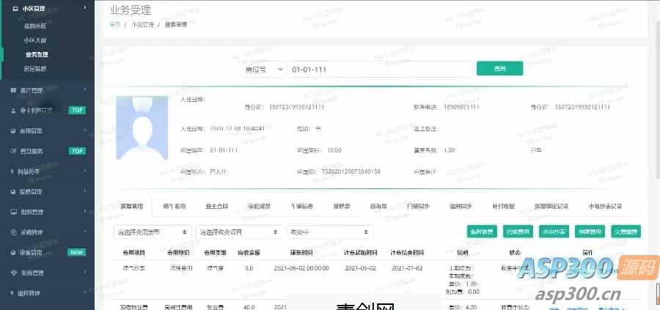The width and height of the screenshot is (660, 310).
Task: Click the 创建费用 button
Action: [590, 232]
